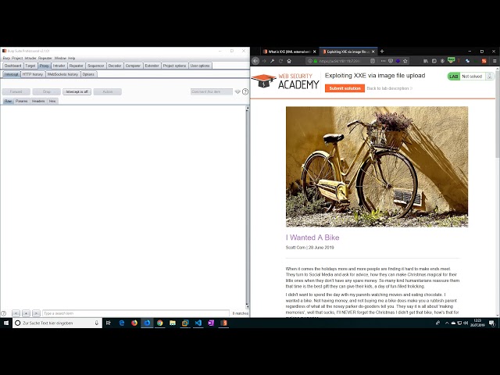Open the Project options tab
This screenshot has height=375, width=500.
[x=174, y=66]
